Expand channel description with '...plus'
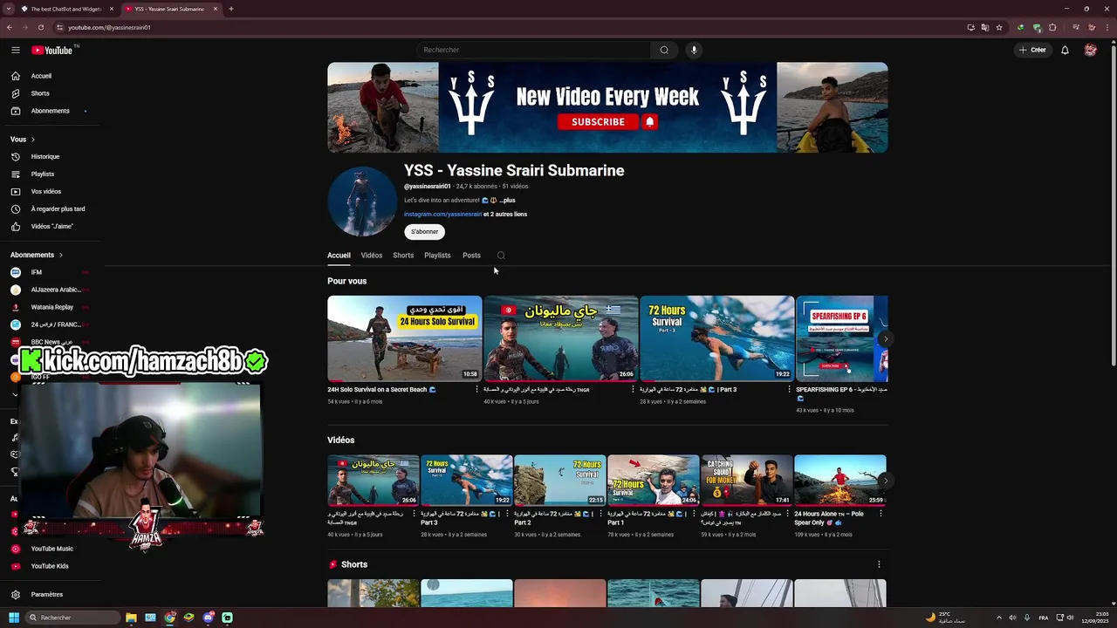1117x628 pixels. (507, 200)
